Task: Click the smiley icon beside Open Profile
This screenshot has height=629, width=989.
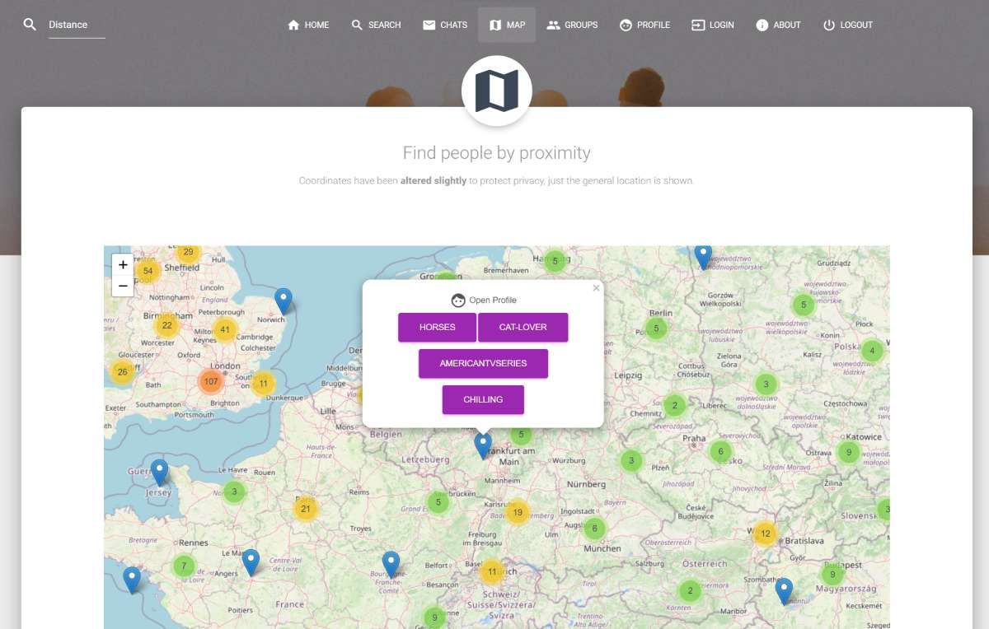Action: (457, 300)
